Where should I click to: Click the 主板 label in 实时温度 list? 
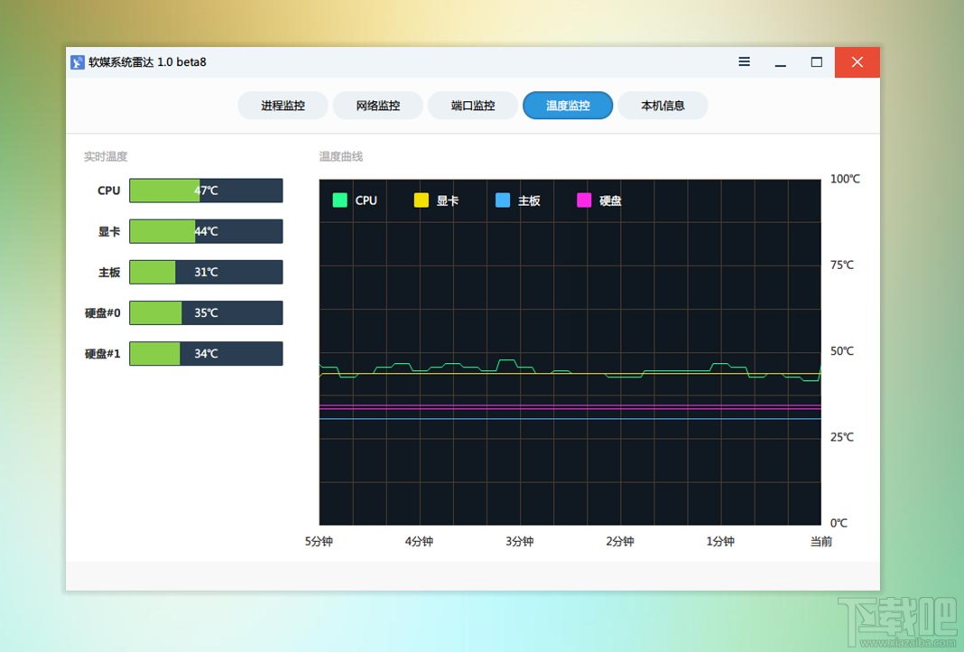(109, 272)
